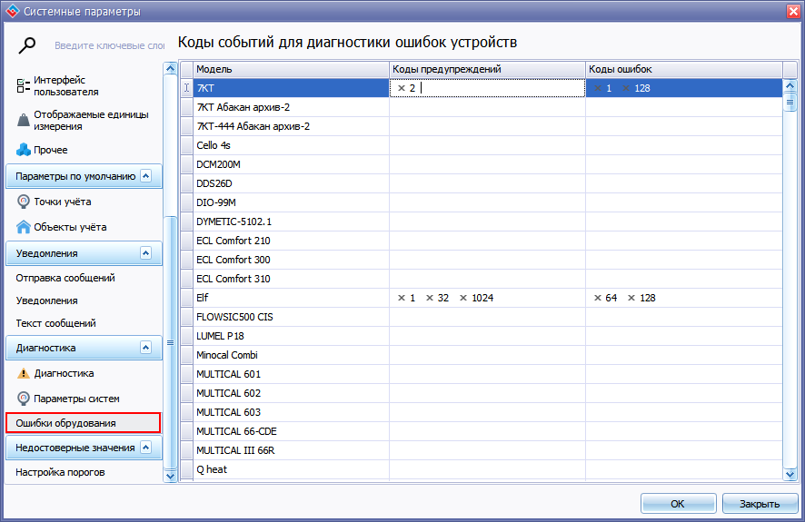Viewport: 805px width, 522px height.
Task: Collapse the Уведомления section header
Action: click(x=145, y=252)
